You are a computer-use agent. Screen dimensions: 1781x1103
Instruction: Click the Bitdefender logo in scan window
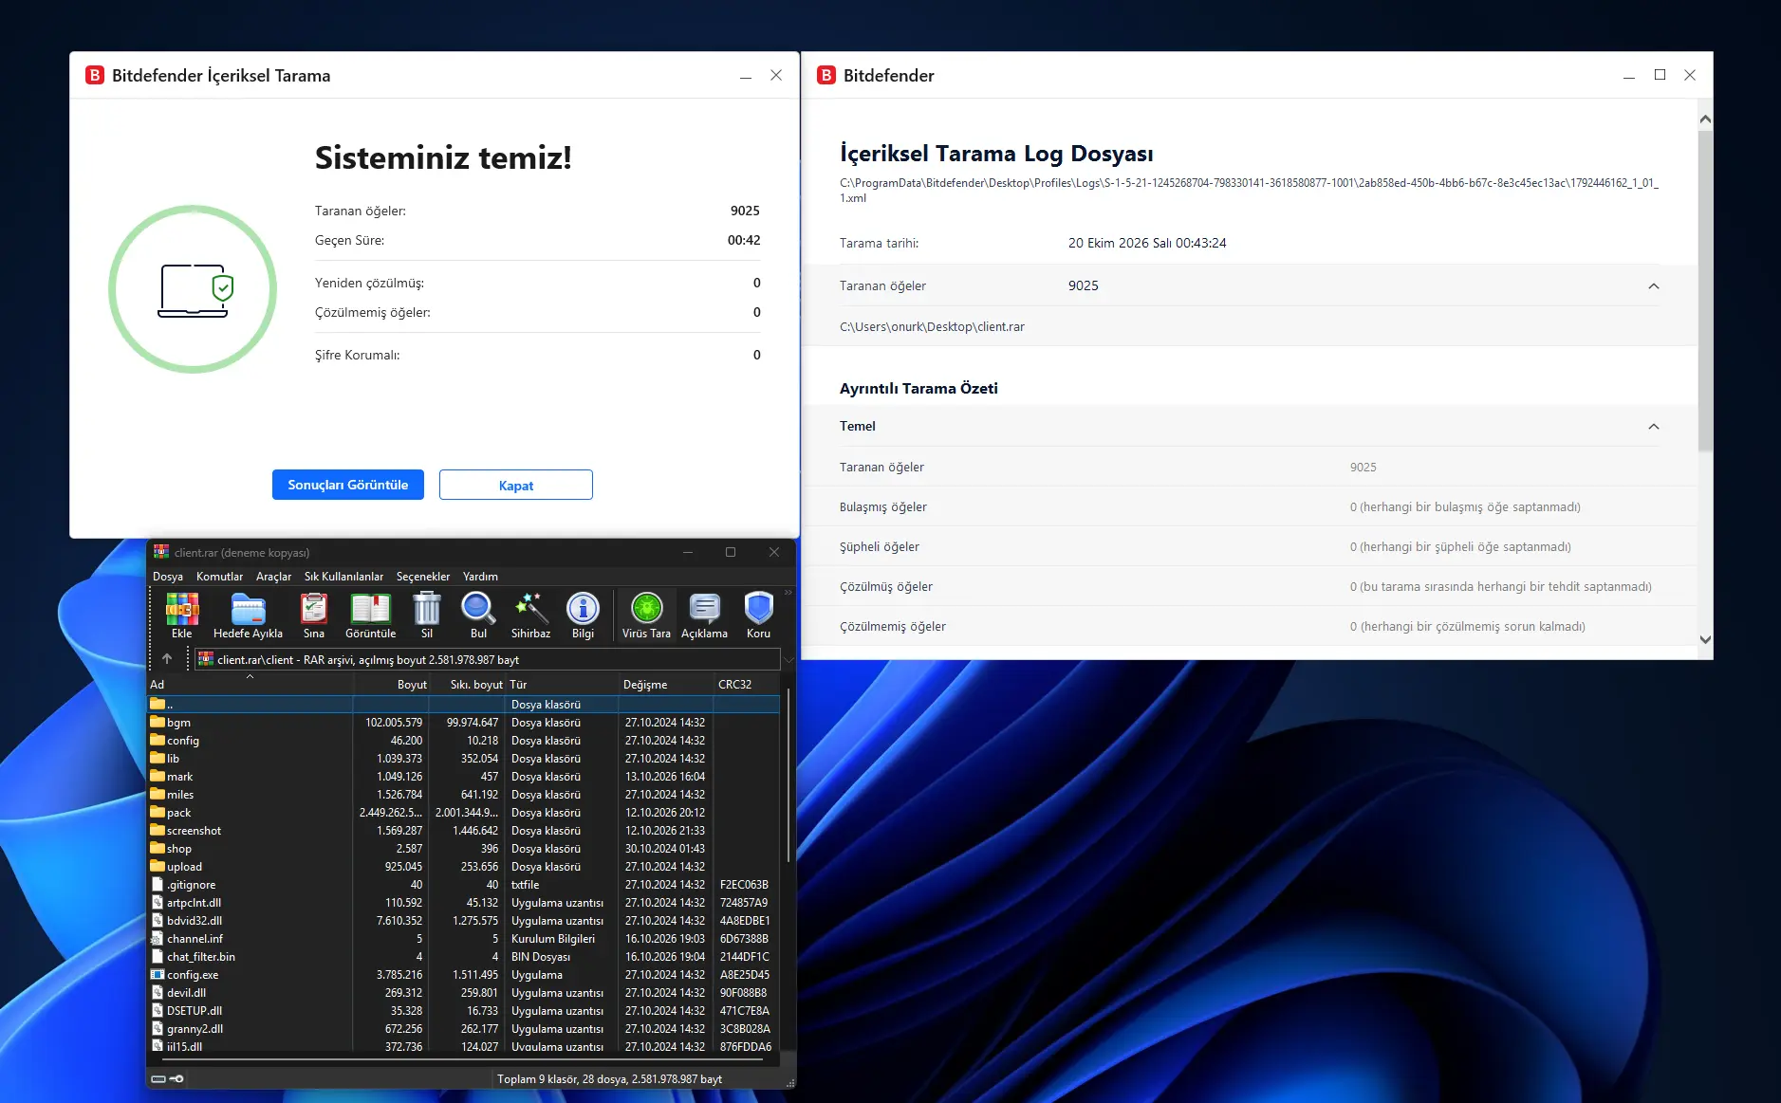tap(95, 76)
